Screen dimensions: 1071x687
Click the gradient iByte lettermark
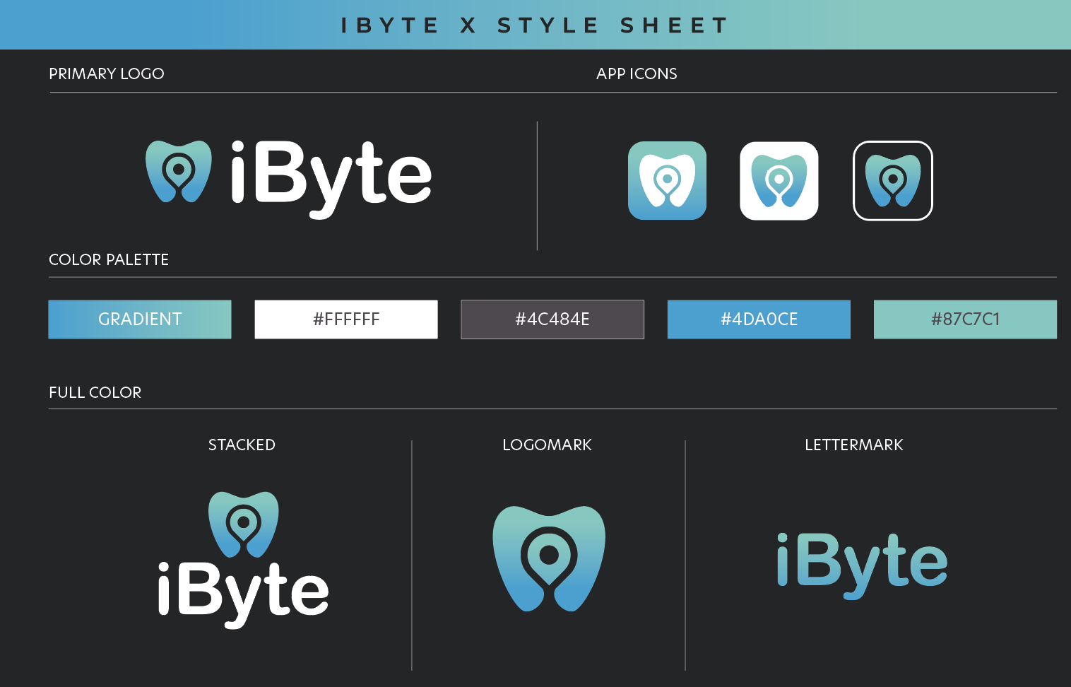click(x=862, y=566)
